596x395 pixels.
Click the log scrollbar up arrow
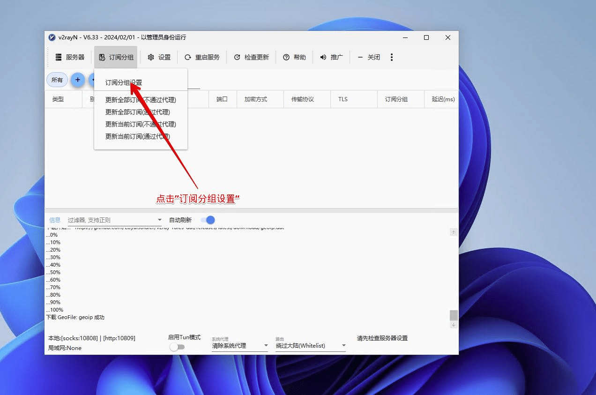pyautogui.click(x=454, y=232)
